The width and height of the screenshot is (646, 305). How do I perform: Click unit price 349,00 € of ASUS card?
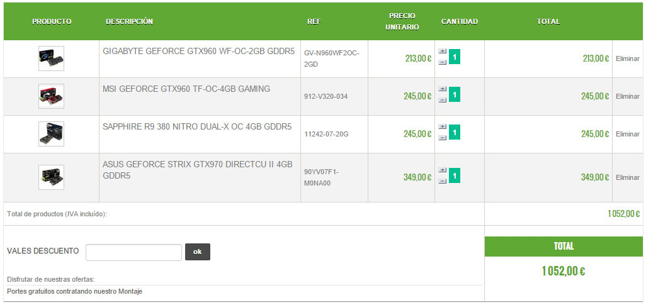[x=417, y=178]
